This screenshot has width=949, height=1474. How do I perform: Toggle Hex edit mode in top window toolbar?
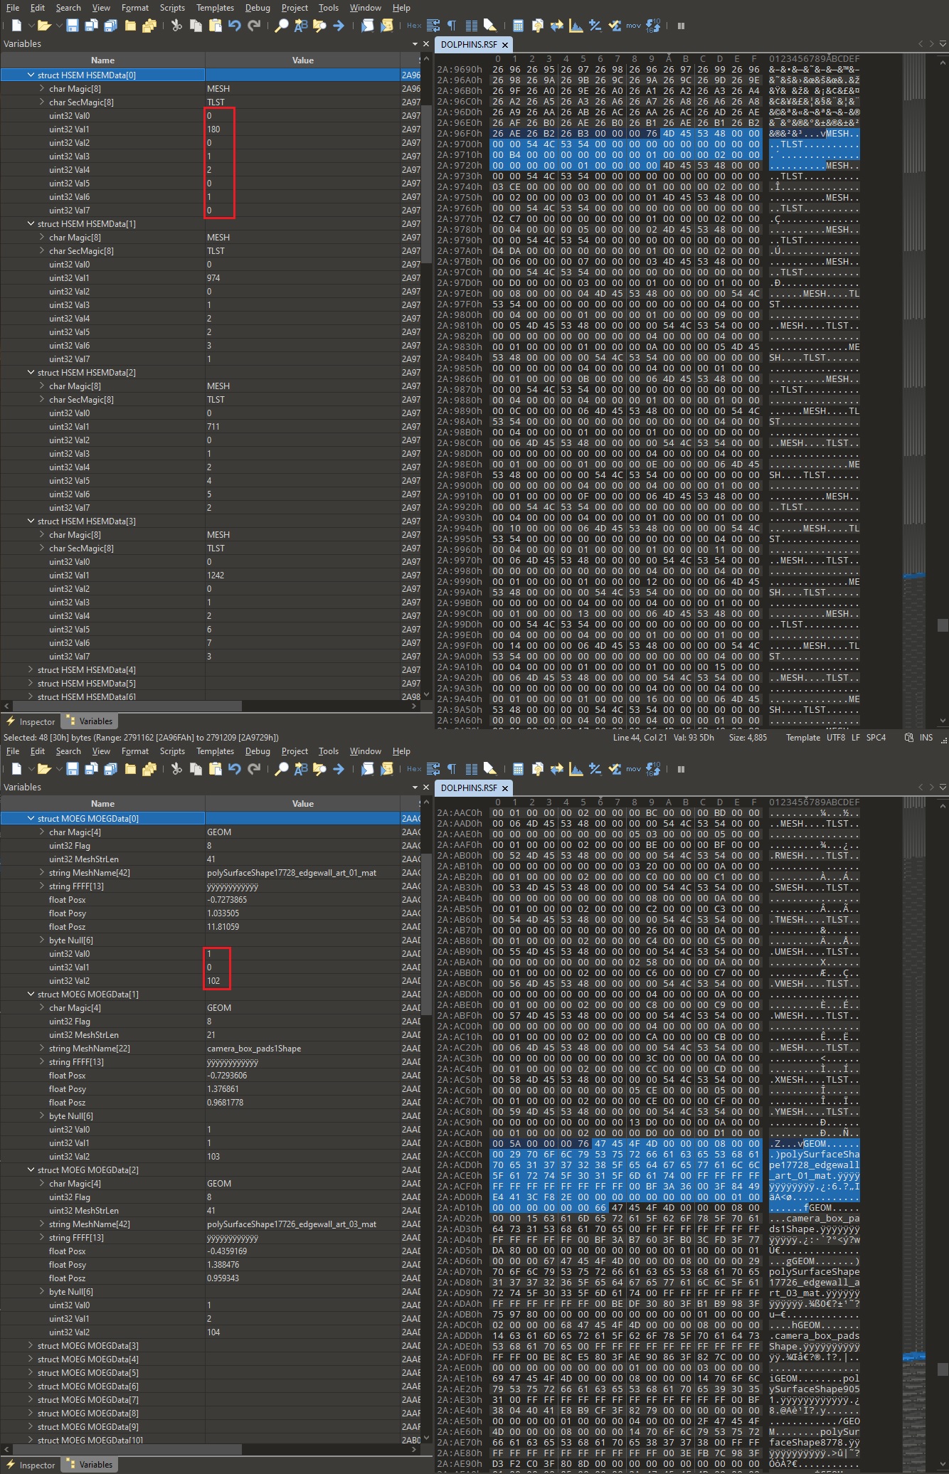click(x=414, y=26)
